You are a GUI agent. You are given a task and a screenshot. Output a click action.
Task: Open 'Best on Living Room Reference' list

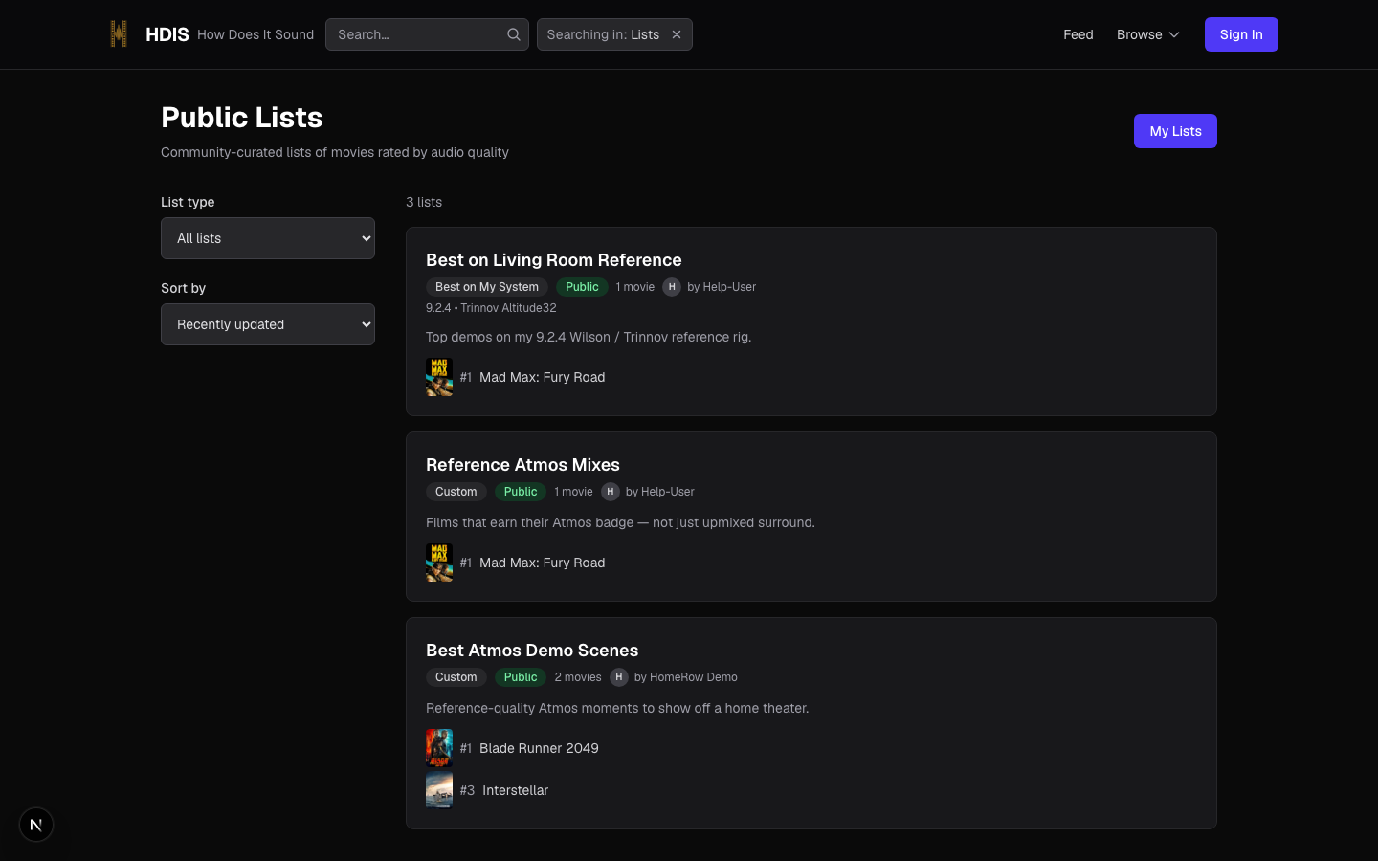[x=554, y=260]
